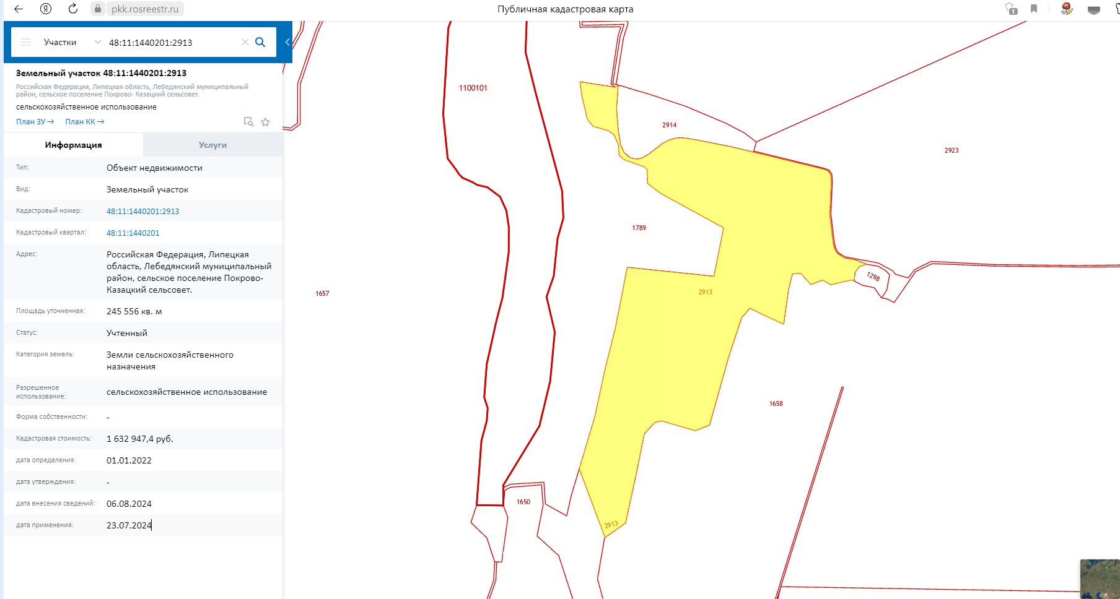This screenshot has width=1120, height=599.
Task: Open the protection shield icon with badge
Action: [1011, 9]
